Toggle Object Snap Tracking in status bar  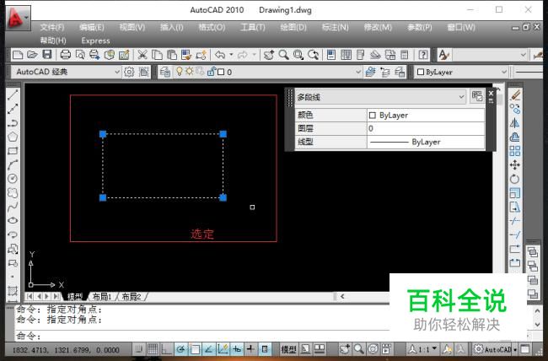[x=208, y=348]
